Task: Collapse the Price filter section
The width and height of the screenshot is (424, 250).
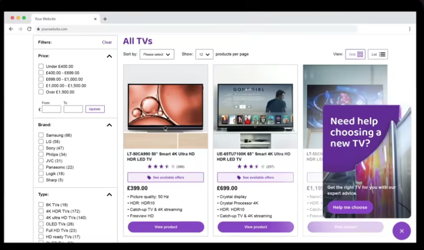Action: coord(109,56)
